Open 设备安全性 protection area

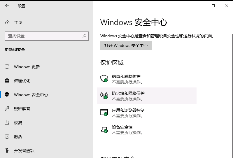coord(122,127)
